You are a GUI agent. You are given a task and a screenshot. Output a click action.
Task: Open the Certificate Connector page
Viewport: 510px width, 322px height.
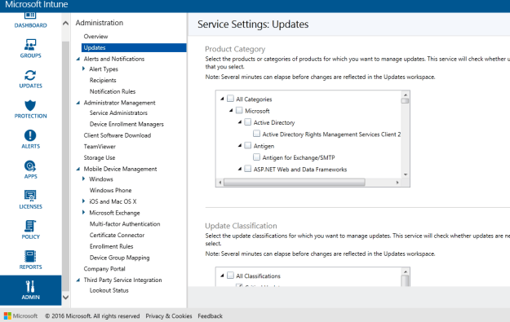click(117, 235)
